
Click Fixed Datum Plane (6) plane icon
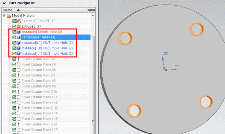pos(19,70)
